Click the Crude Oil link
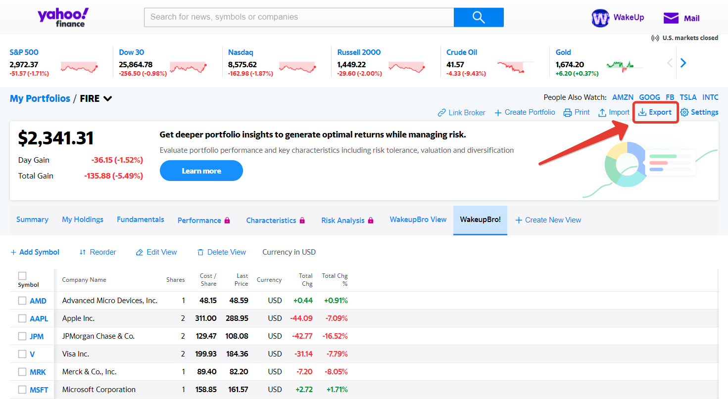 coord(462,52)
